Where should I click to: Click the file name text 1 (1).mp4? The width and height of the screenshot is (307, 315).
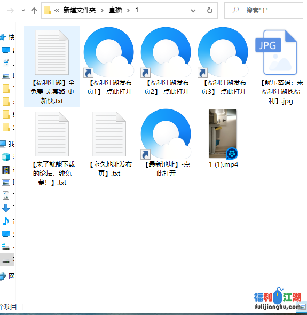click(223, 164)
